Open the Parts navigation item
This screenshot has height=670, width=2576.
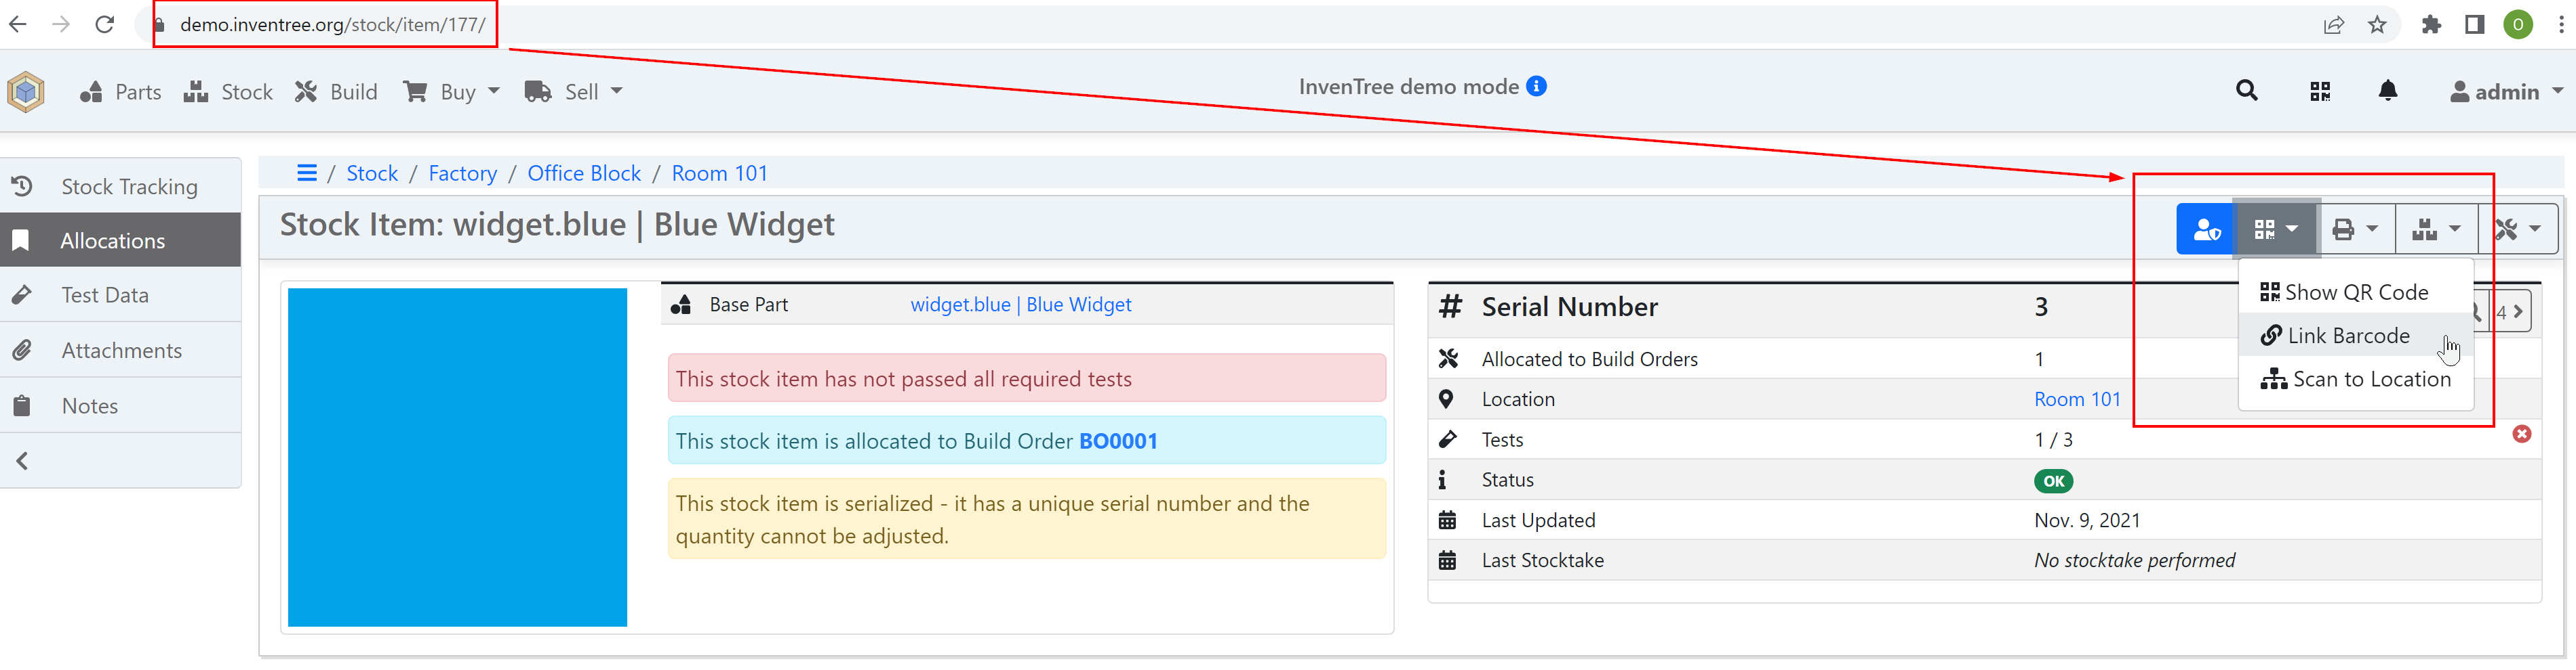(x=120, y=92)
